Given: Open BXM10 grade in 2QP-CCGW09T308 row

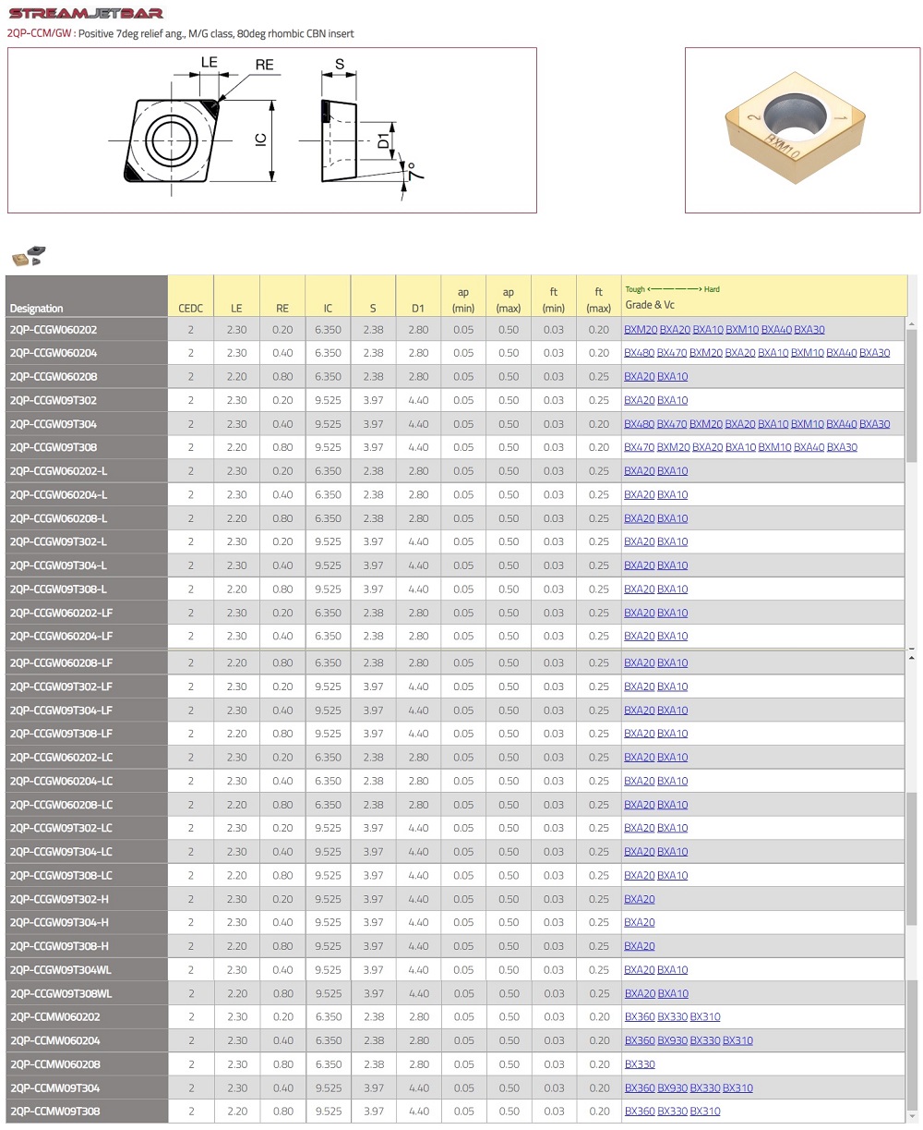Looking at the screenshot, I should 774,447.
